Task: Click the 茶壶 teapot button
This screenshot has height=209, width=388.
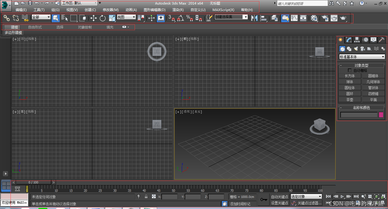Action: [350, 100]
